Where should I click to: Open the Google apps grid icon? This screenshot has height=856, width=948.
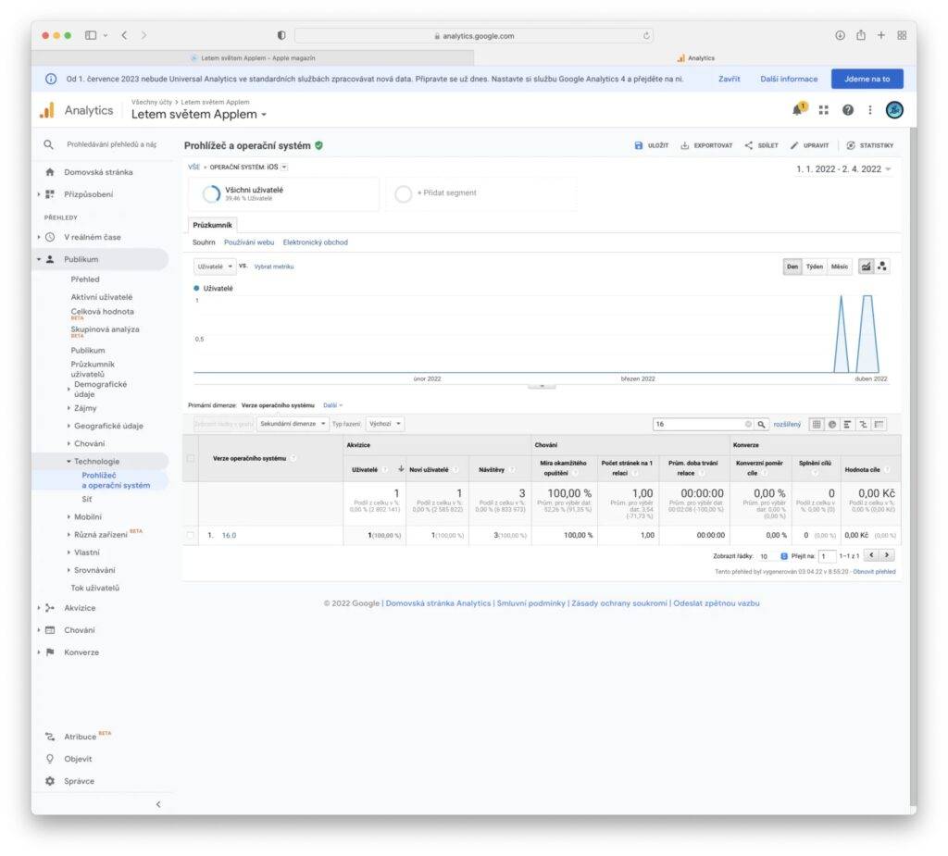pyautogui.click(x=823, y=110)
